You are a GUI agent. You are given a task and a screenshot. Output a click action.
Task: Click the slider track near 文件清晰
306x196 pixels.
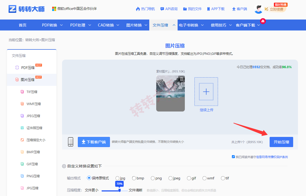pos(124,190)
